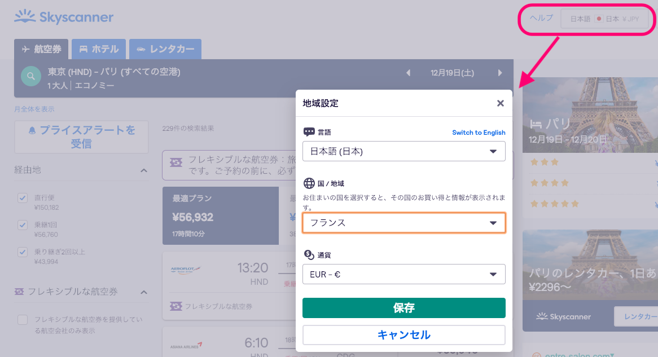Click the speech bubble 言語 icon
The height and width of the screenshot is (357, 658).
309,132
